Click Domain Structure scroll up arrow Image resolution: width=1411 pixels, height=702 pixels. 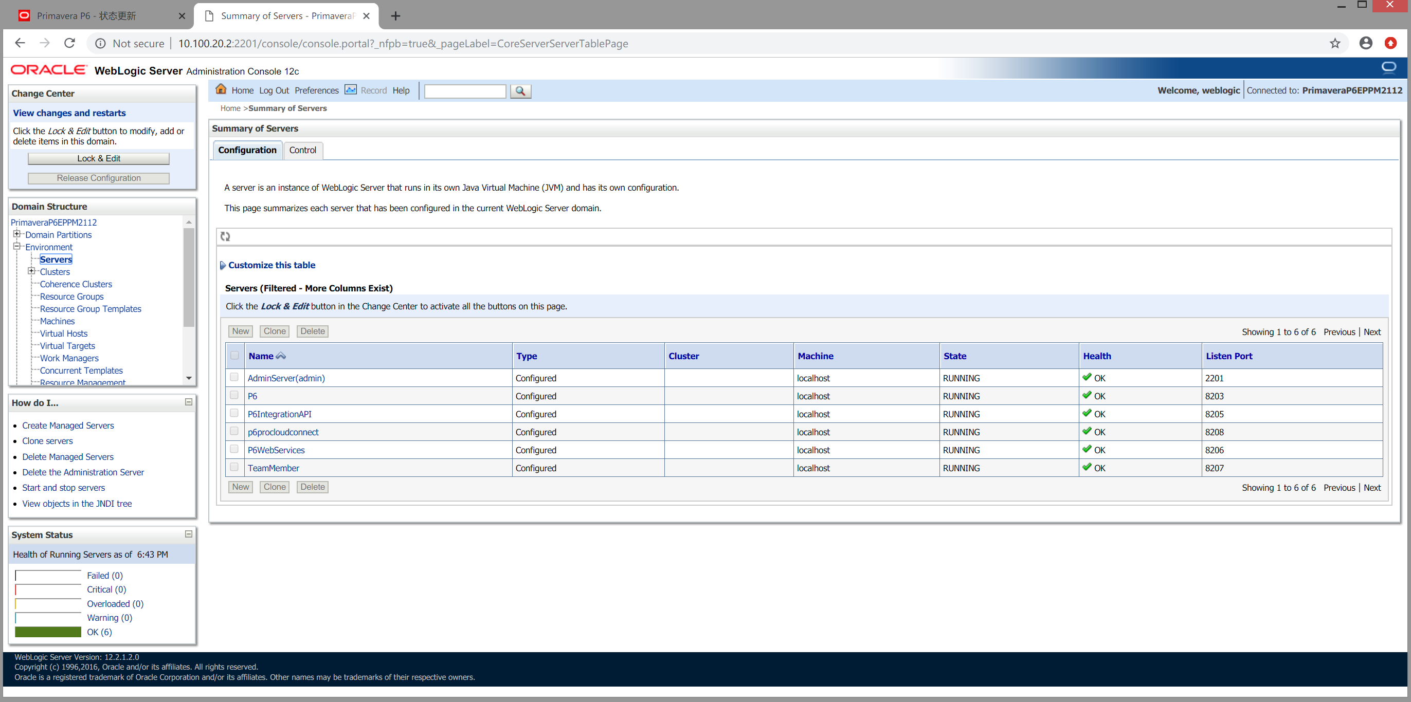[x=188, y=223]
